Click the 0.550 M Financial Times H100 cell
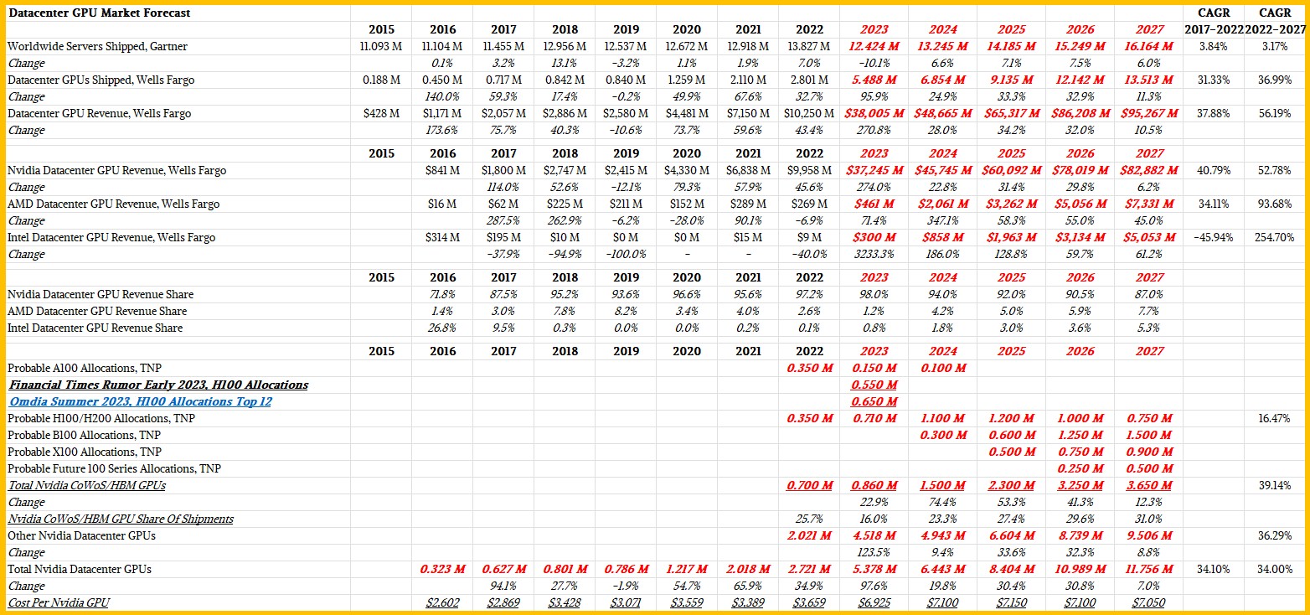The width and height of the screenshot is (1310, 615). pyautogui.click(x=874, y=385)
